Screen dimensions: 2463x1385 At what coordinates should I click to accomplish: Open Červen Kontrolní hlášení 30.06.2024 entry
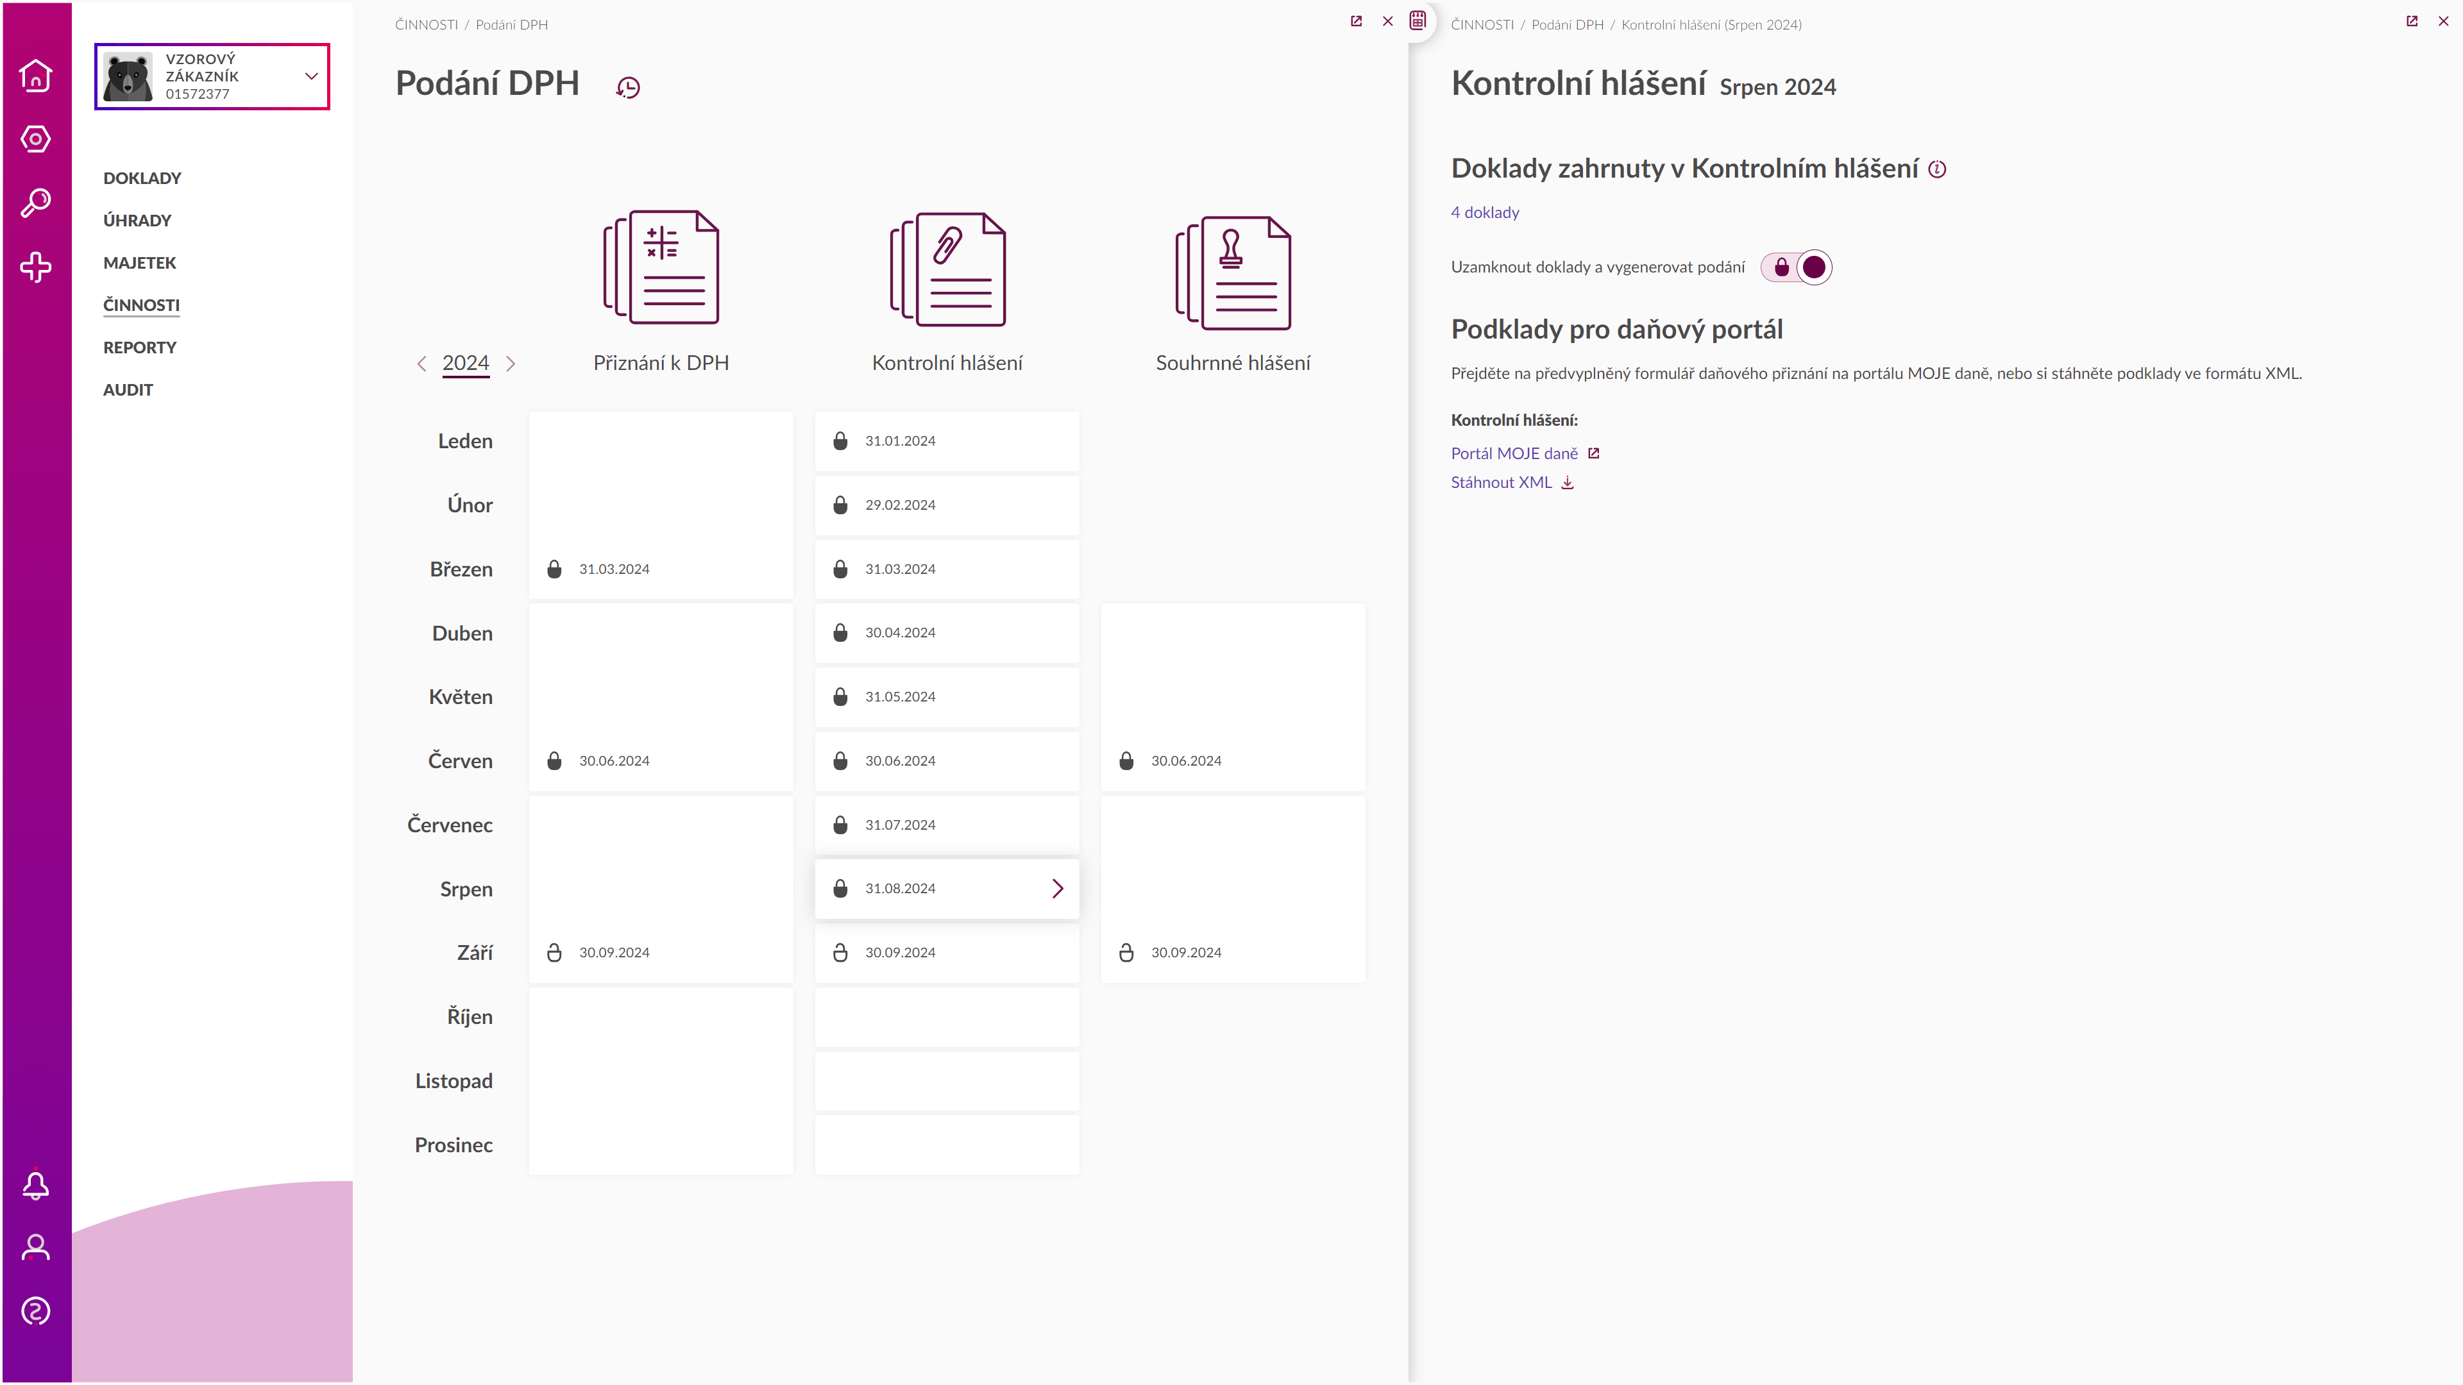pos(947,761)
